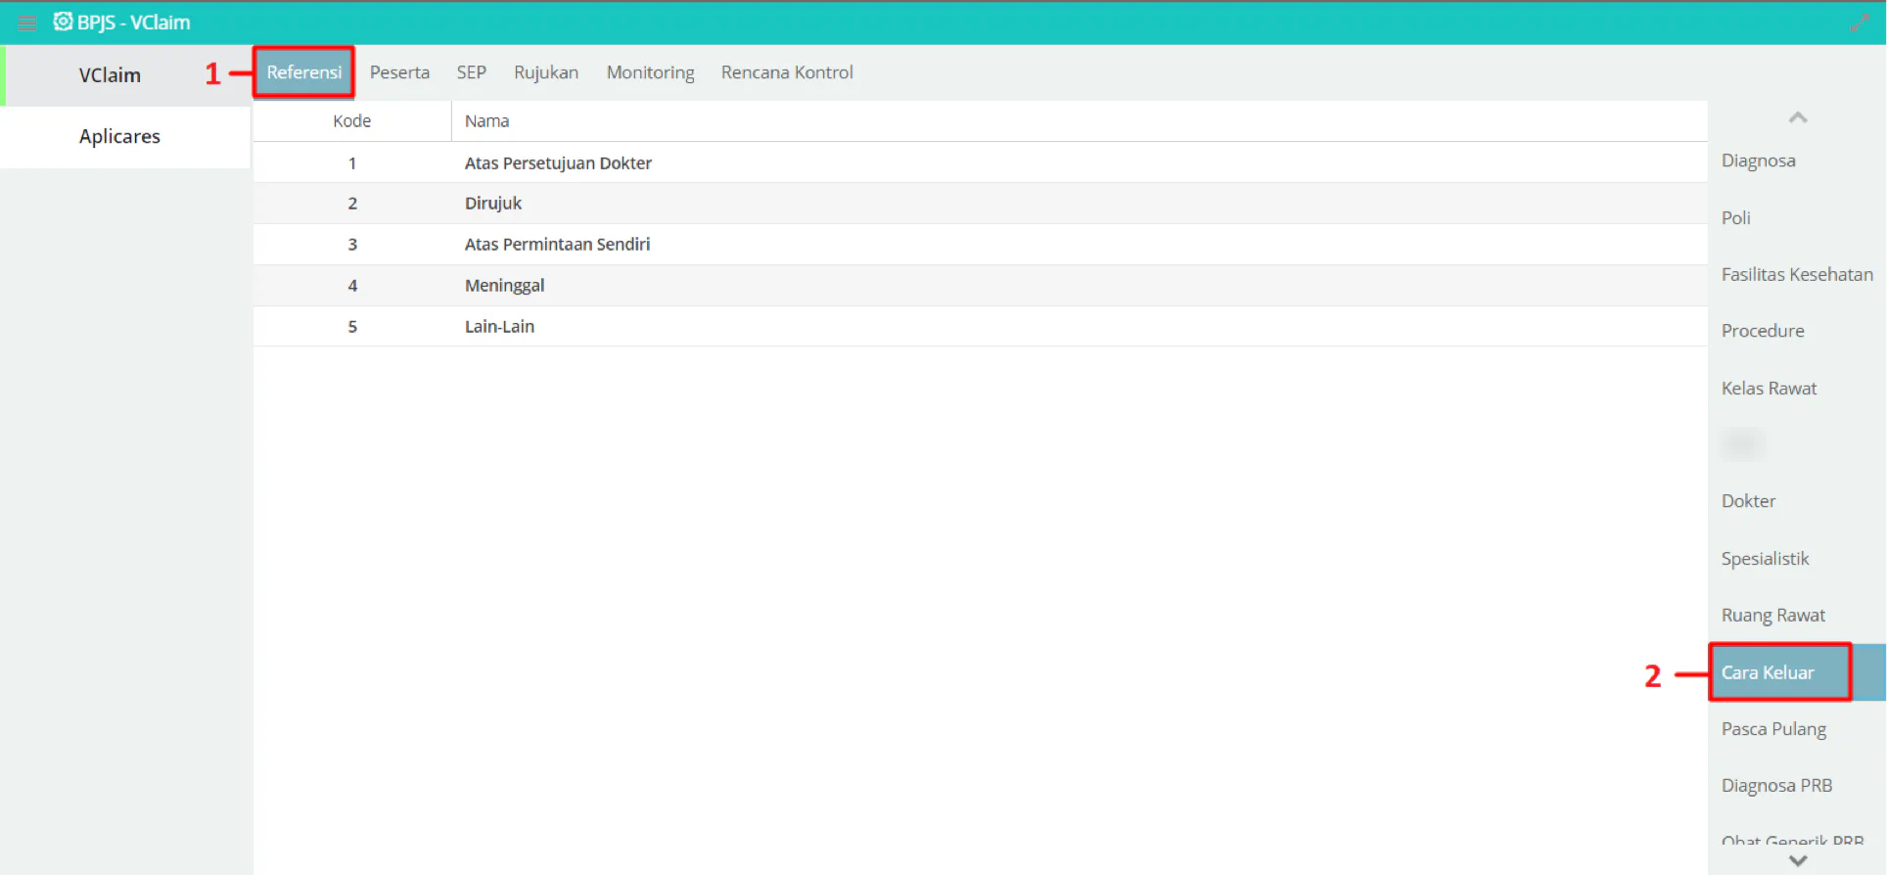Open the hamburger menu icon
This screenshot has height=875, width=1887.
point(27,23)
